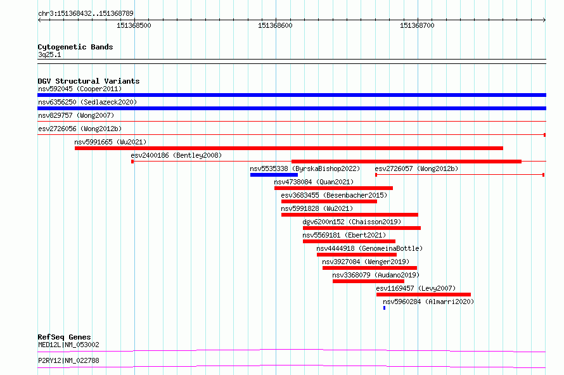Select the nsv5991665 (Wu2021) label
Viewport: 564px width, 375px height.
coord(110,142)
